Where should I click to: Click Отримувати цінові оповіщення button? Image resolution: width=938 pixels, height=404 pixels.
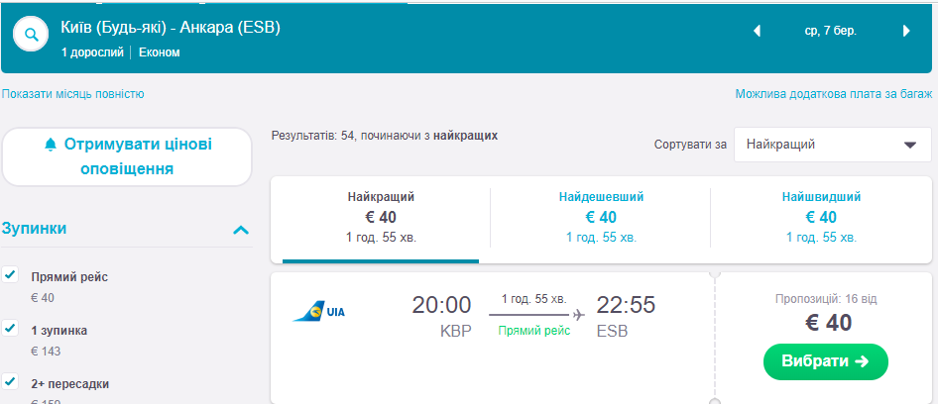127,156
